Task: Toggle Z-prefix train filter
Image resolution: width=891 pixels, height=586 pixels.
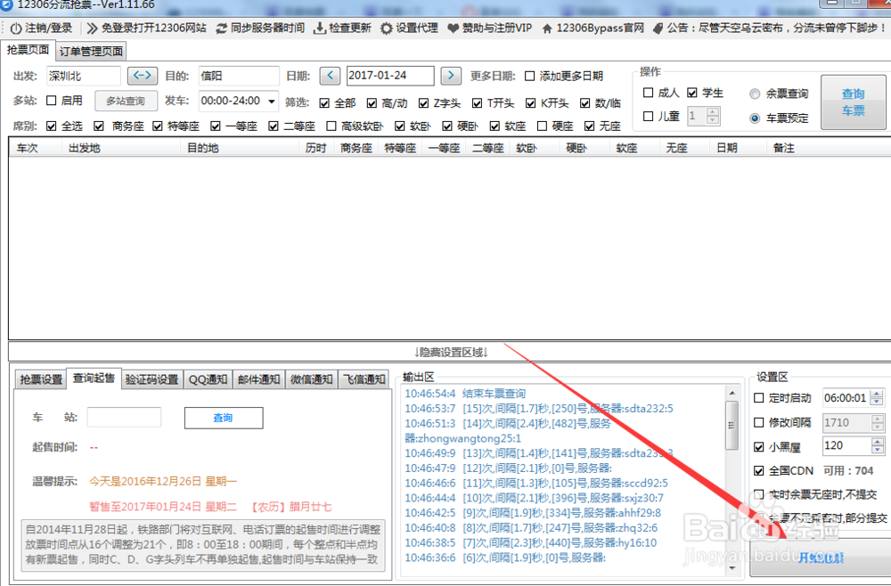Action: click(423, 102)
